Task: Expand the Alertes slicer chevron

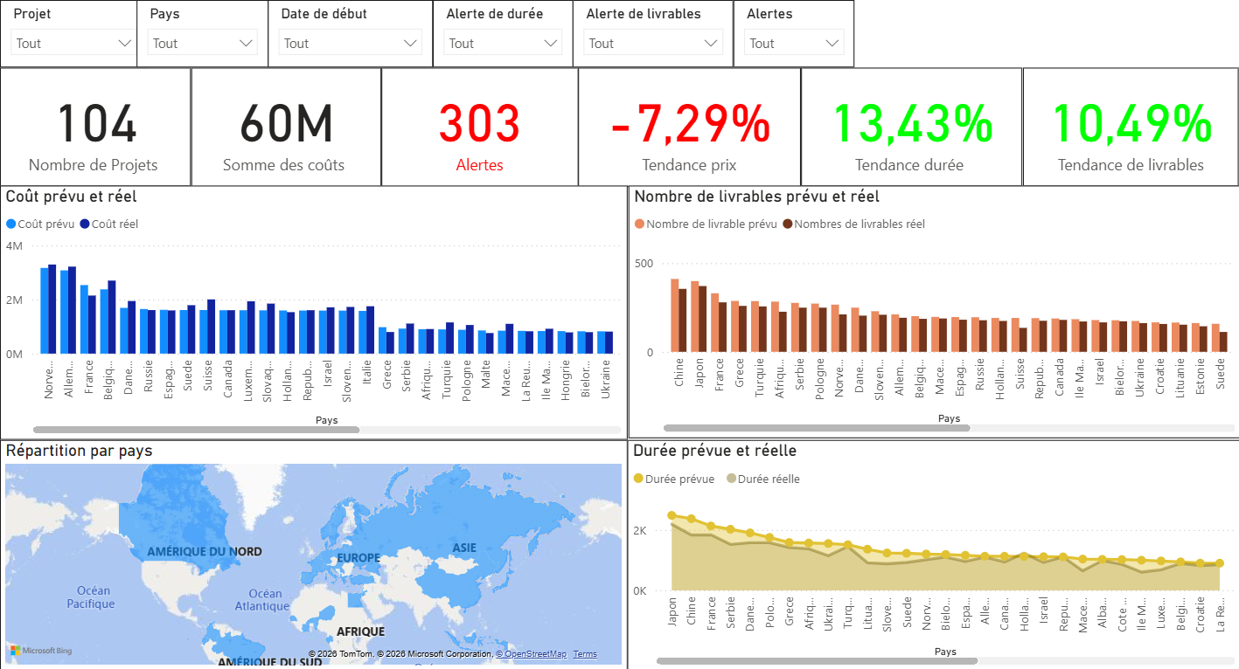Action: [833, 43]
